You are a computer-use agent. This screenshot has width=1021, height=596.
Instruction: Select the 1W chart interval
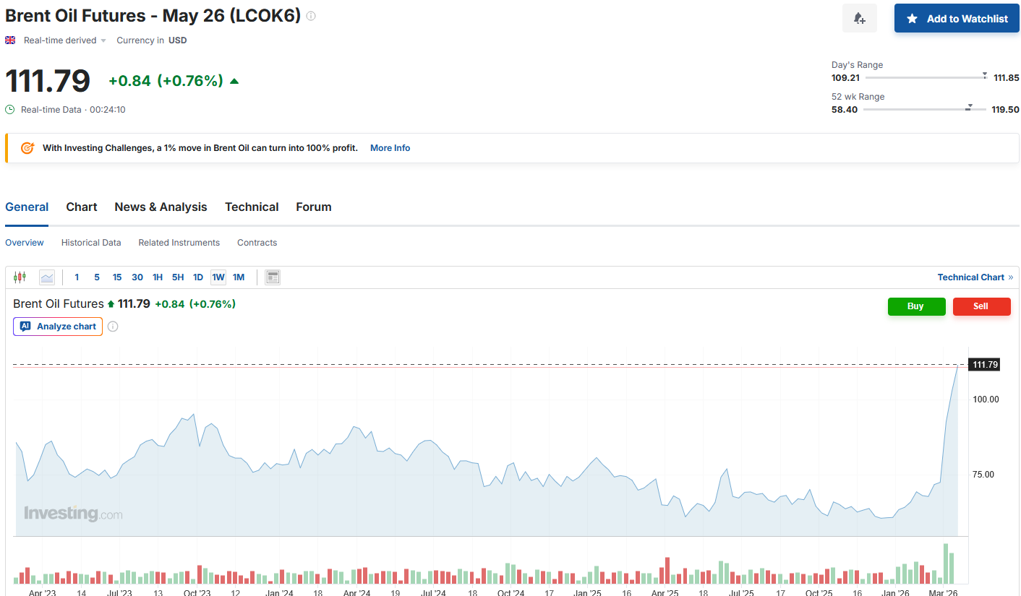218,277
